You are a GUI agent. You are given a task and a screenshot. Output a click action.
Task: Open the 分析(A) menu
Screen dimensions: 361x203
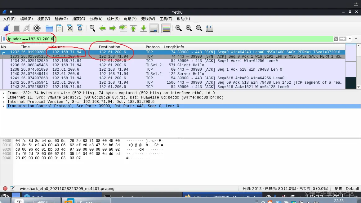tap(96, 19)
